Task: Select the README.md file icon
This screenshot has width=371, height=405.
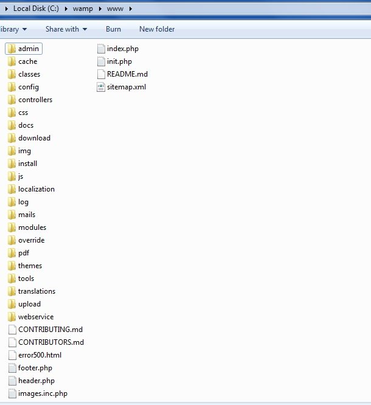Action: click(101, 74)
